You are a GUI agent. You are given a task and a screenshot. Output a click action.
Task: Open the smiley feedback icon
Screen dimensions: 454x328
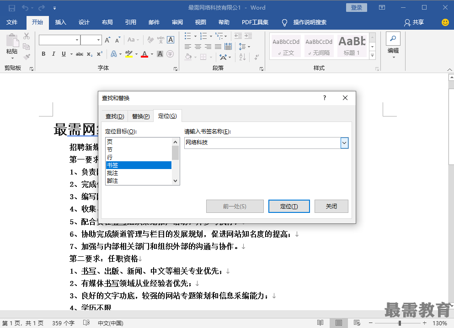[x=445, y=22]
